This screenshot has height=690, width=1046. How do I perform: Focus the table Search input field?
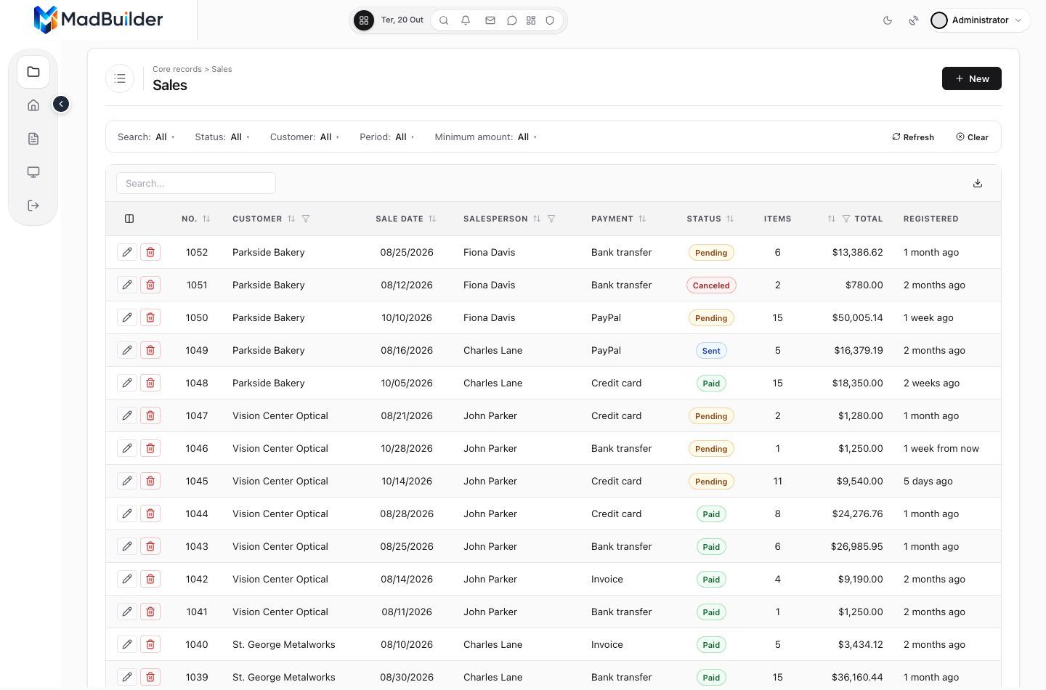(196, 183)
